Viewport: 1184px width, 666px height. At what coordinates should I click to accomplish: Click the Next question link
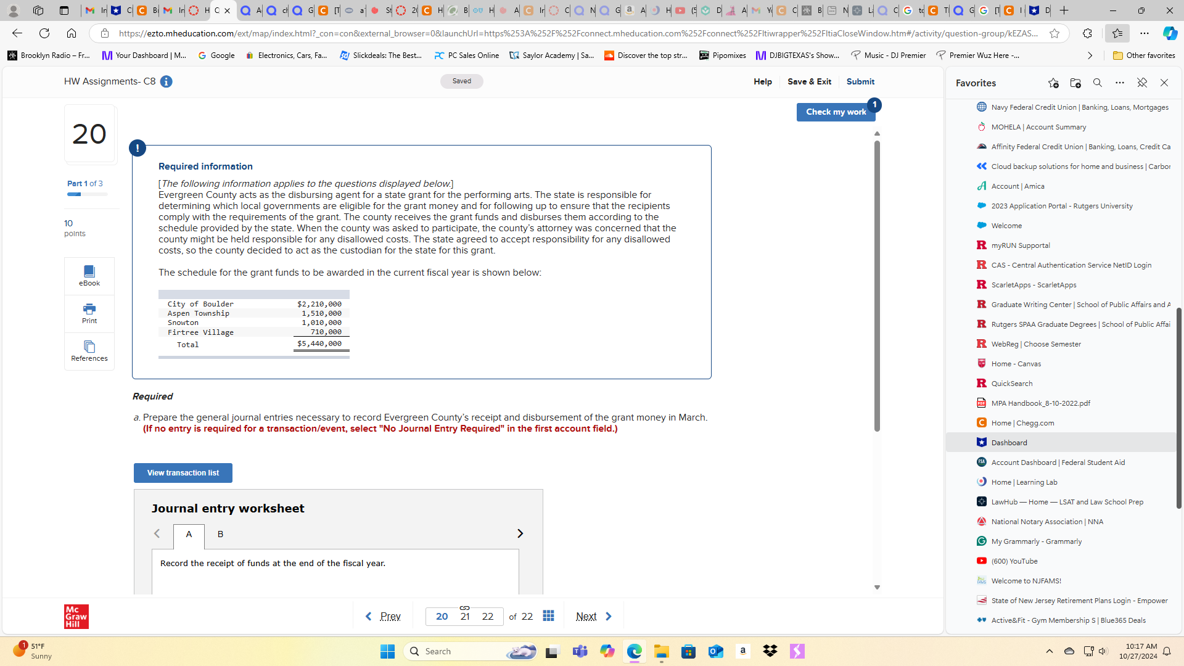[x=586, y=616]
